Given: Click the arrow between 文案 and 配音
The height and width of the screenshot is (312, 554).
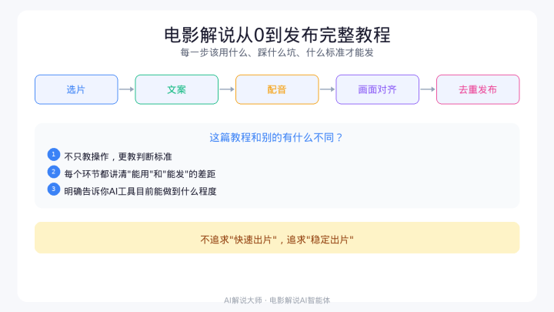Looking at the screenshot, I should [227, 89].
